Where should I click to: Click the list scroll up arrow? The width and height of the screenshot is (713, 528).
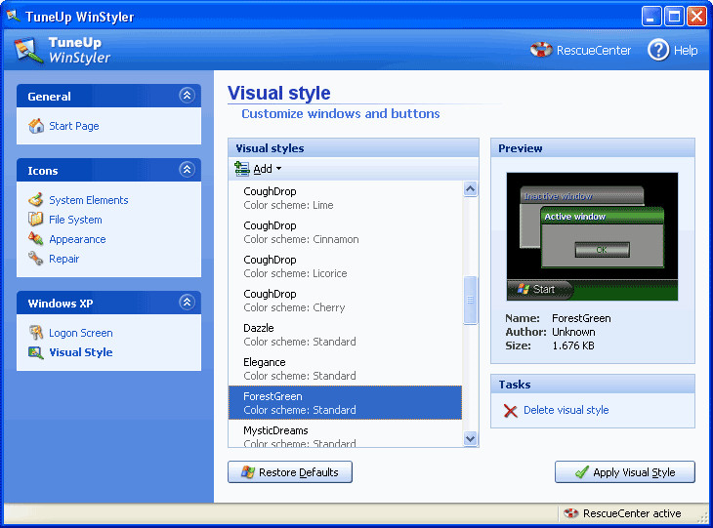[x=470, y=188]
